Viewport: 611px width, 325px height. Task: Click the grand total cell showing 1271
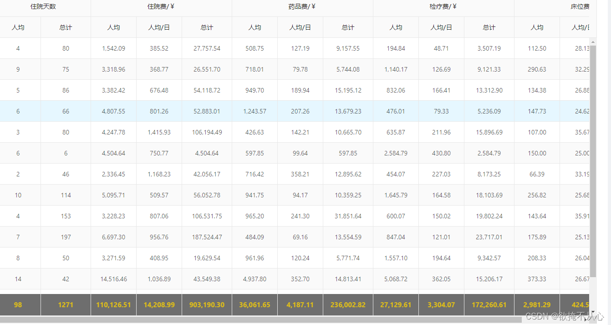(66, 304)
